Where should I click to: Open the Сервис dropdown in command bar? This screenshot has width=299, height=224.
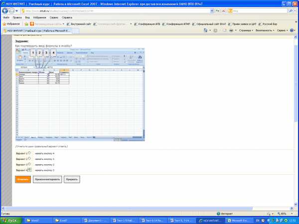pyautogui.click(x=283, y=30)
